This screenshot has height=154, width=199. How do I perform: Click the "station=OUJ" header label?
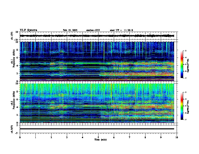point(93,30)
